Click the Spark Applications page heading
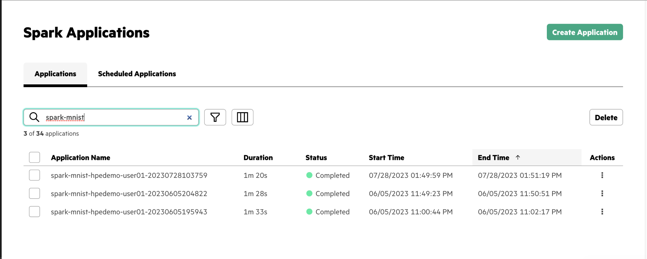 [x=86, y=32]
